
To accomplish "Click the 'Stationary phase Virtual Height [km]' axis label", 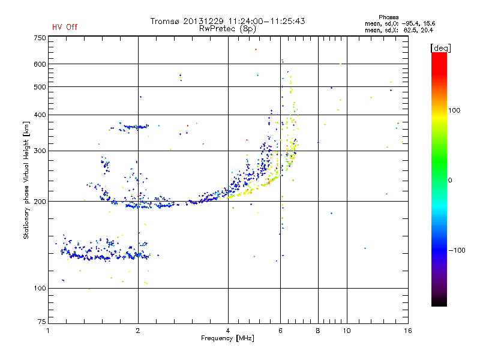I will coord(26,180).
